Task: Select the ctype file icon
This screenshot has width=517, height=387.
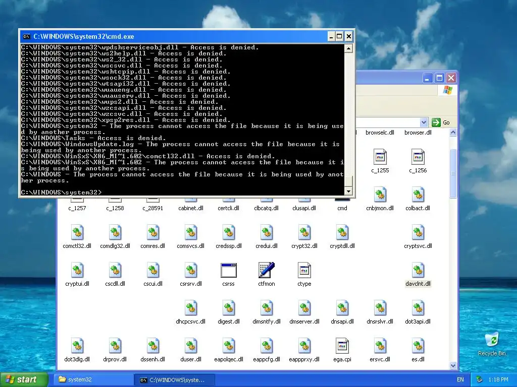Action: click(304, 270)
